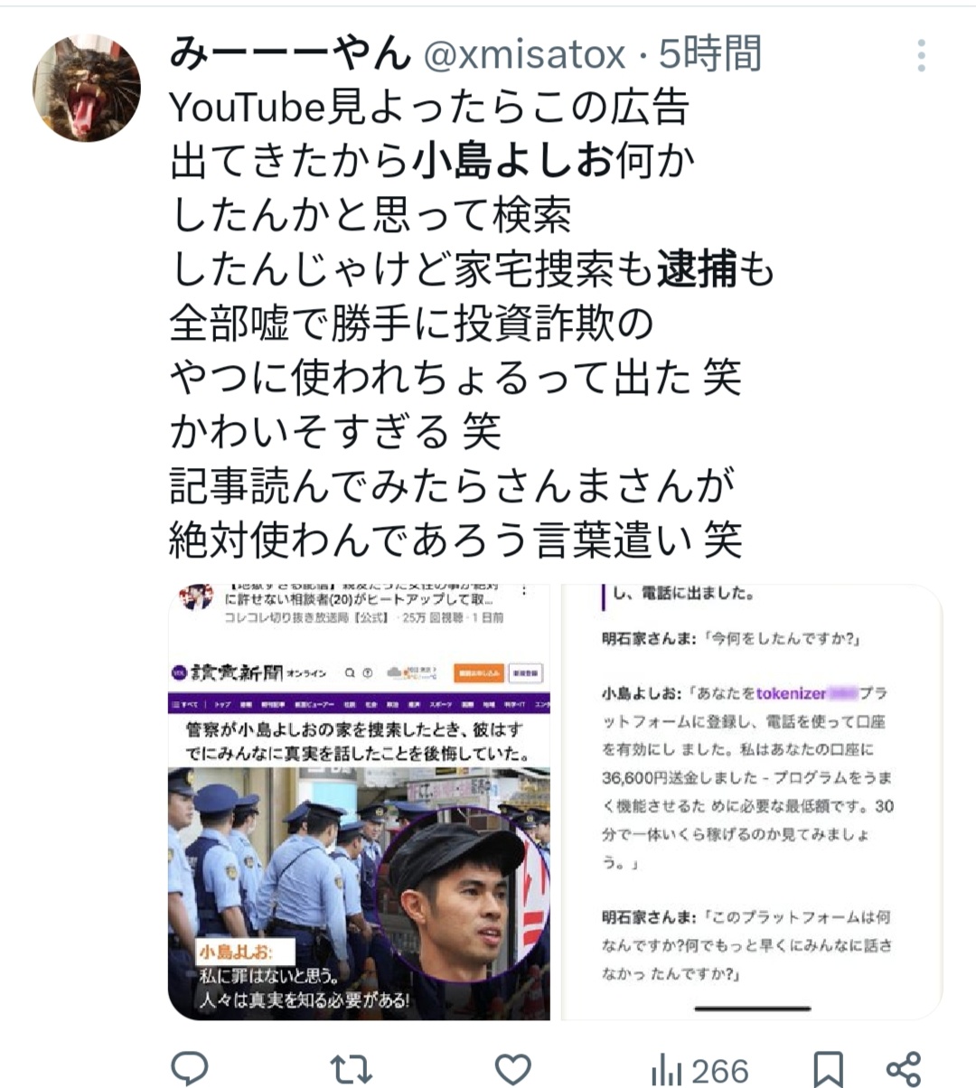Open the display name みーーーやん
This screenshot has height=1088, width=976.
click(291, 54)
